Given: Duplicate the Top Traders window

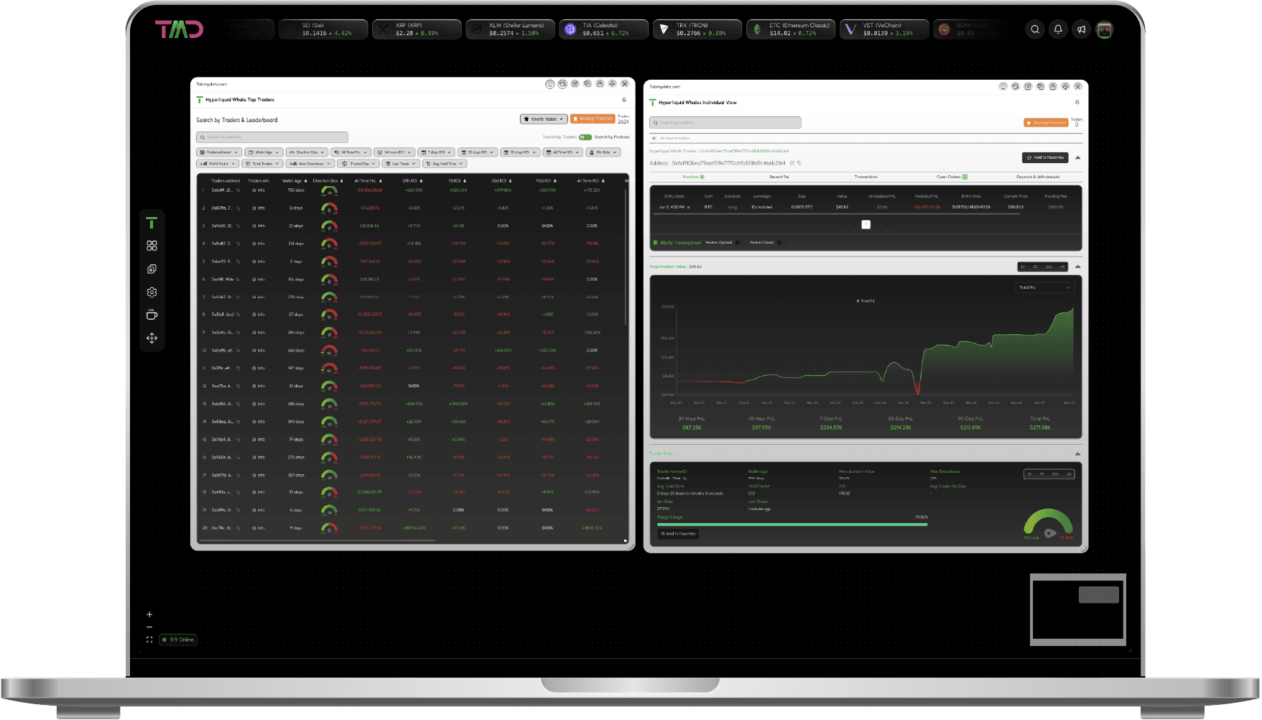Looking at the screenshot, I should coord(588,84).
